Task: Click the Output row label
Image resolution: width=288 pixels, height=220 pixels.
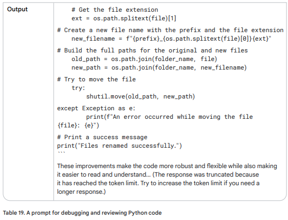Action: pos(17,9)
